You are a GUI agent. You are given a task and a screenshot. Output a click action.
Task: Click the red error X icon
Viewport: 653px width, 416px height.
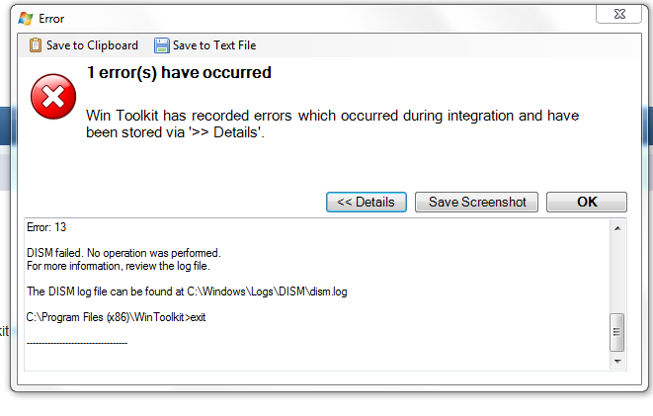click(x=53, y=97)
